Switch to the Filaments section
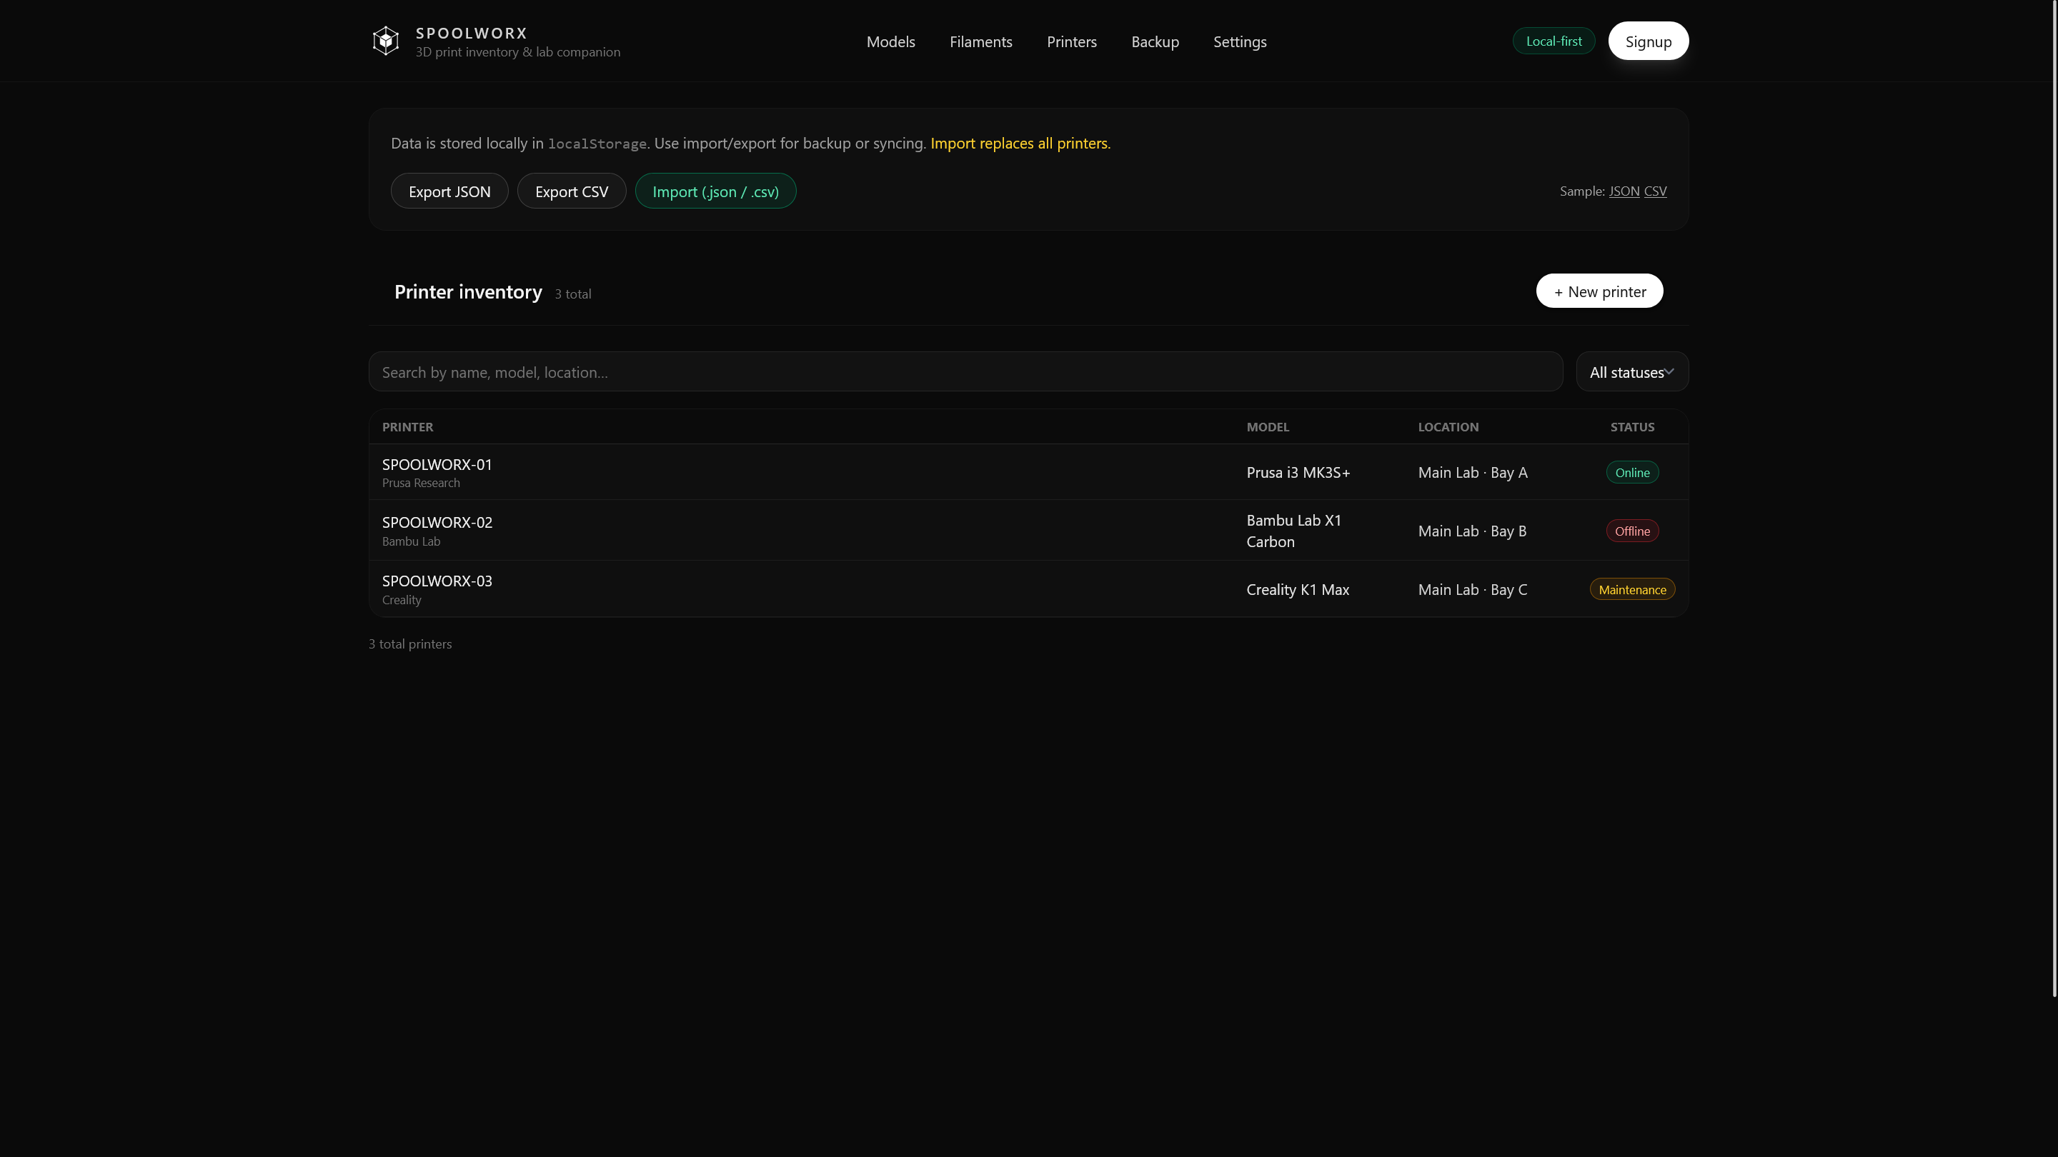This screenshot has width=2058, height=1157. point(980,41)
